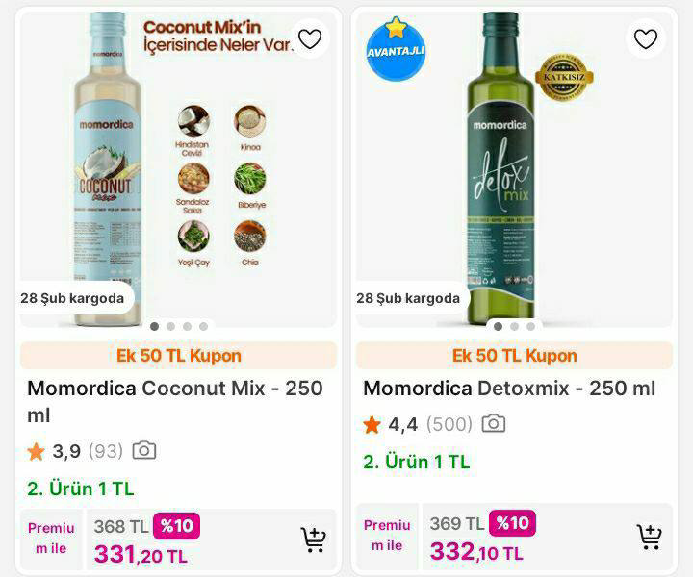Favorite the Detoxmix product heart icon
This screenshot has width=693, height=577.
[646, 38]
